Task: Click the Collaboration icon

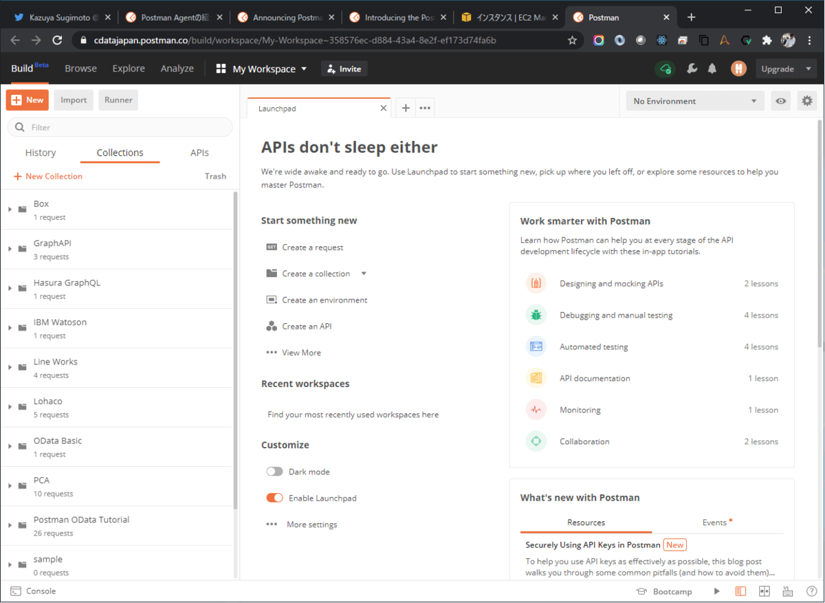Action: click(x=536, y=441)
